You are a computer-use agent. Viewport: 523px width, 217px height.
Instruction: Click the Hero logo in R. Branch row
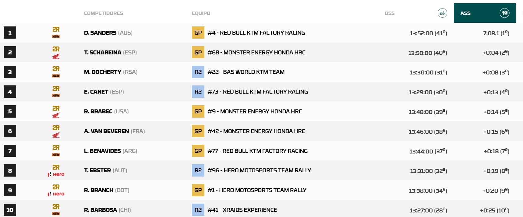click(x=56, y=194)
